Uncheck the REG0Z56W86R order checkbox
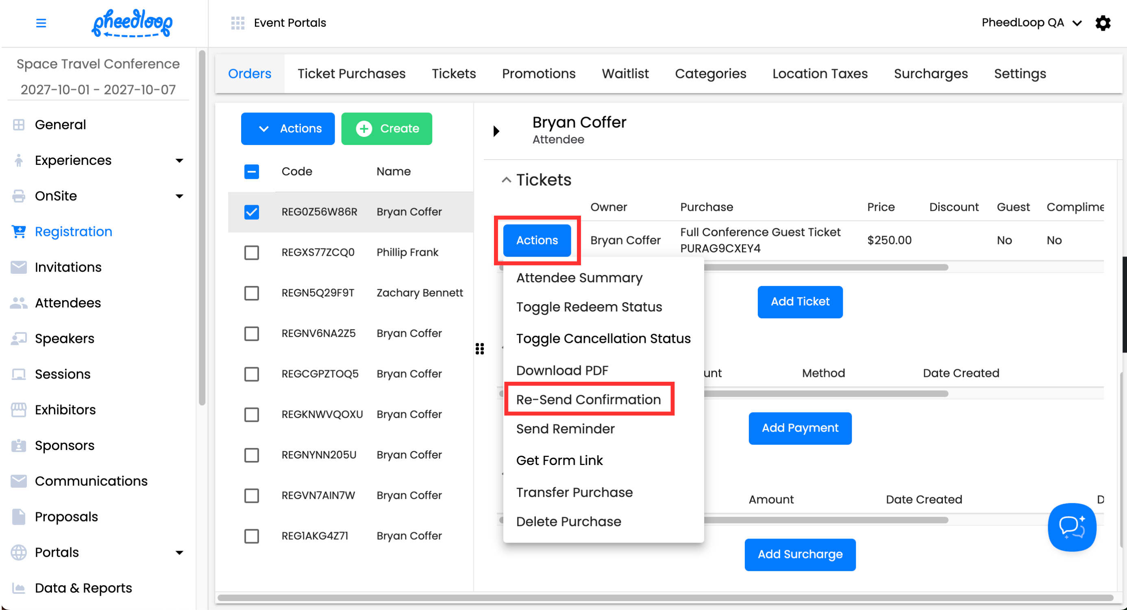Viewport: 1127px width, 610px height. (x=252, y=212)
